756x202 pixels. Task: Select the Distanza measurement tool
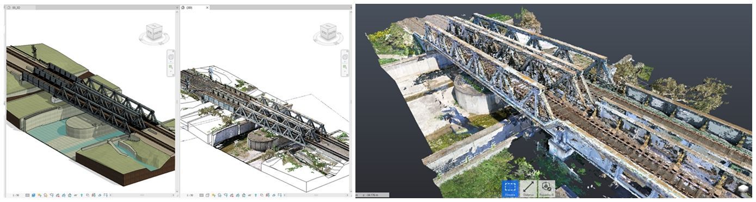click(x=529, y=188)
